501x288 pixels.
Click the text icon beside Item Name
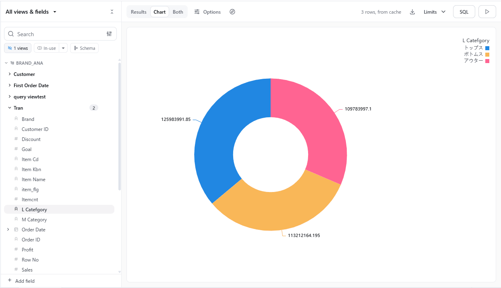(16, 179)
